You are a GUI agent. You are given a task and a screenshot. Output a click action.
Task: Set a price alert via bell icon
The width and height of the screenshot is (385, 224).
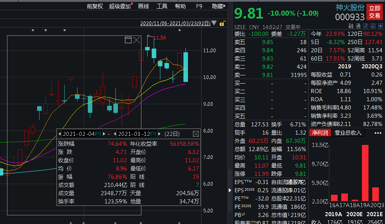coord(373,26)
